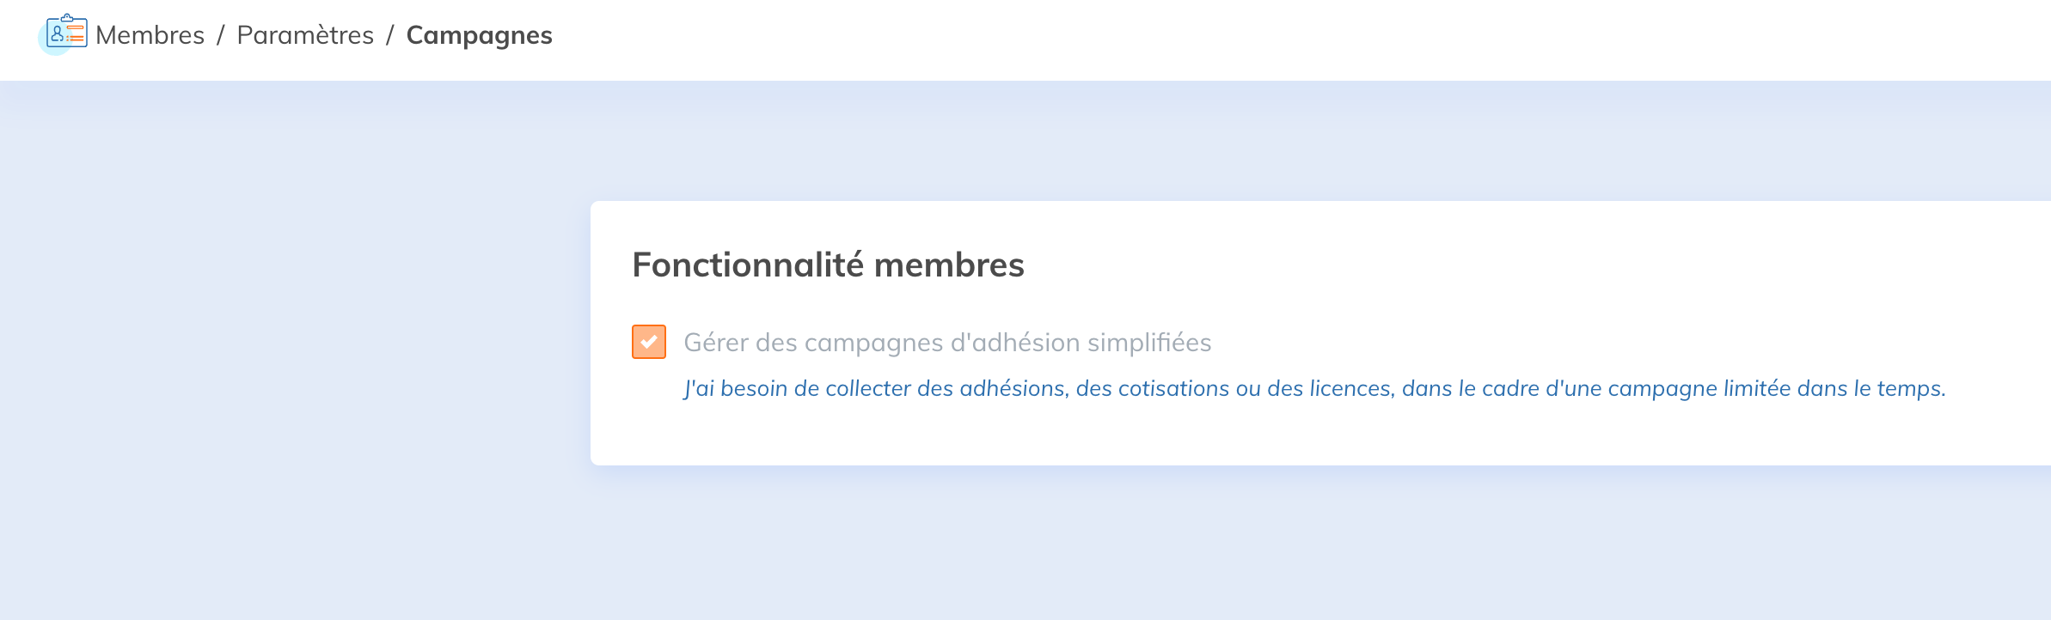Uncheck the simplified campaigns checkbox
The width and height of the screenshot is (2051, 620).
click(x=649, y=342)
